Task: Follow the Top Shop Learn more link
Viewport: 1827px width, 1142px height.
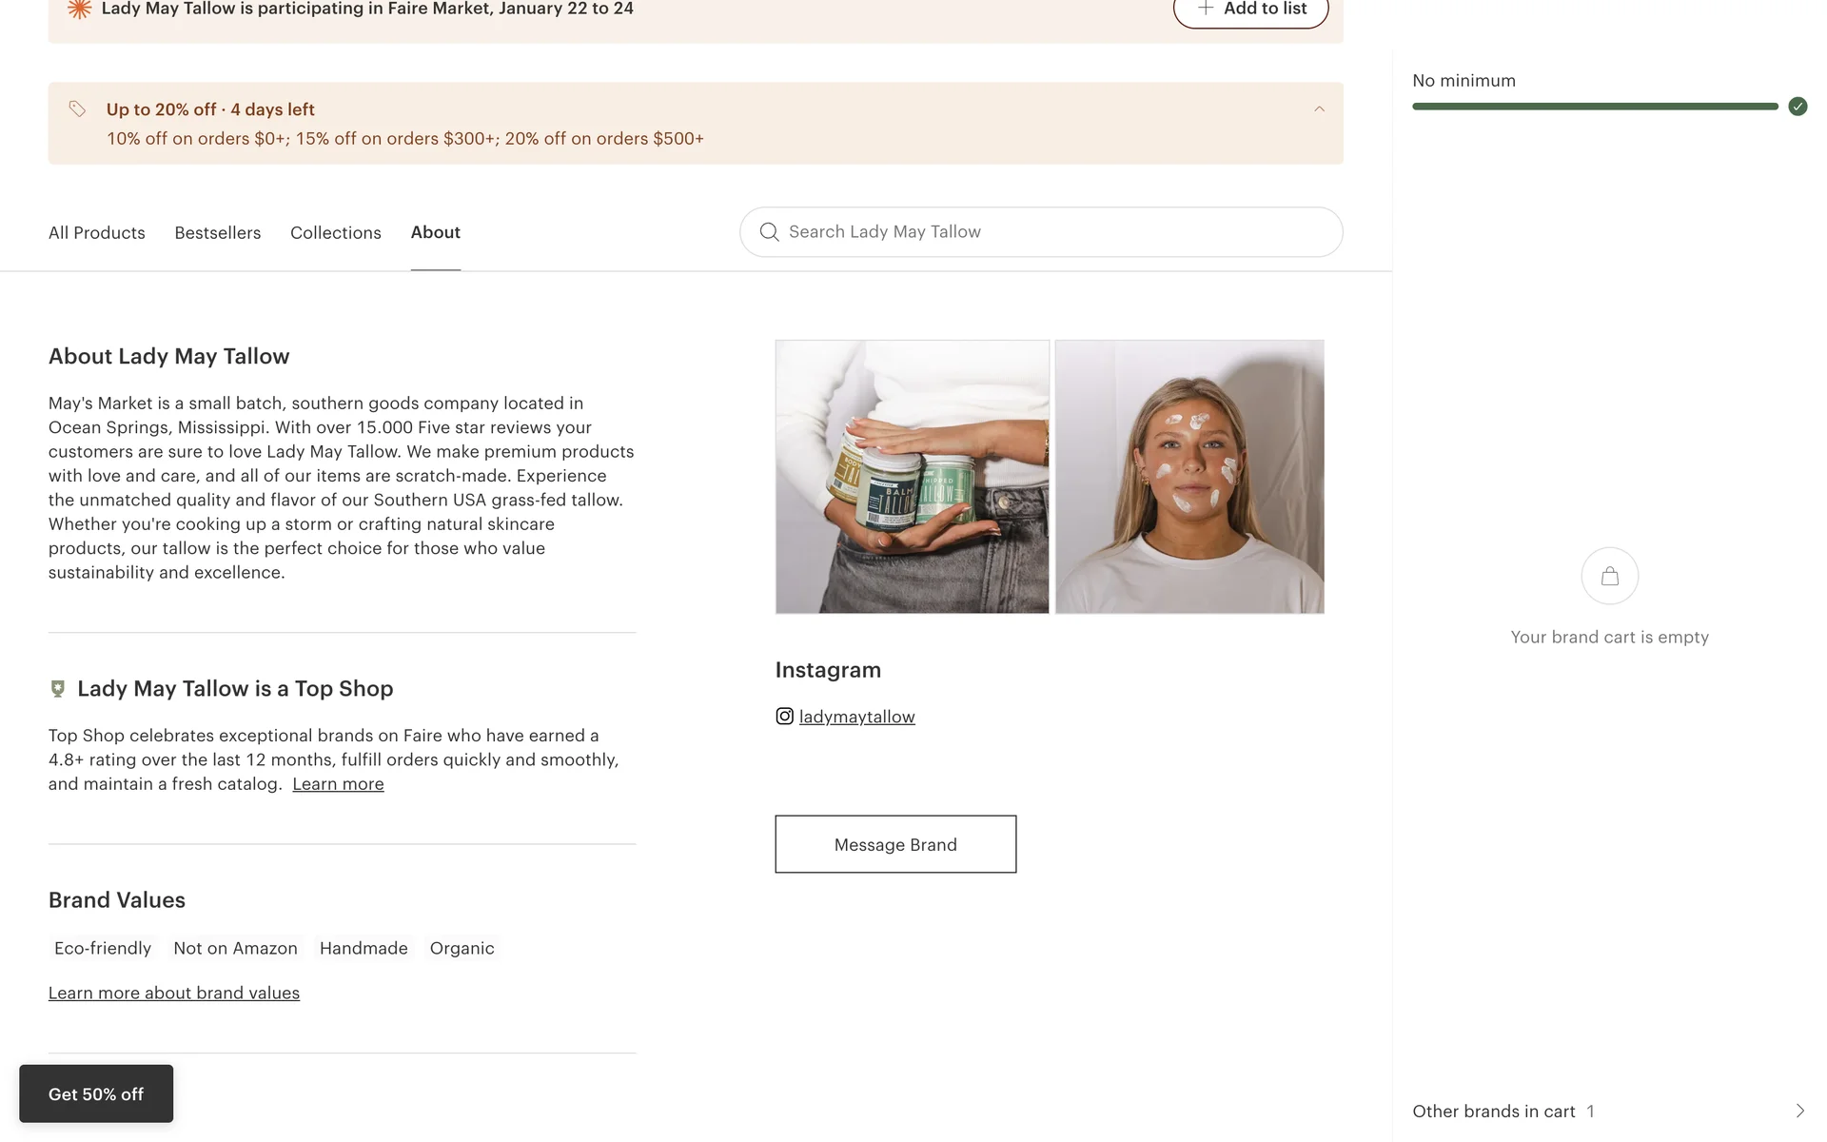Action: (338, 784)
